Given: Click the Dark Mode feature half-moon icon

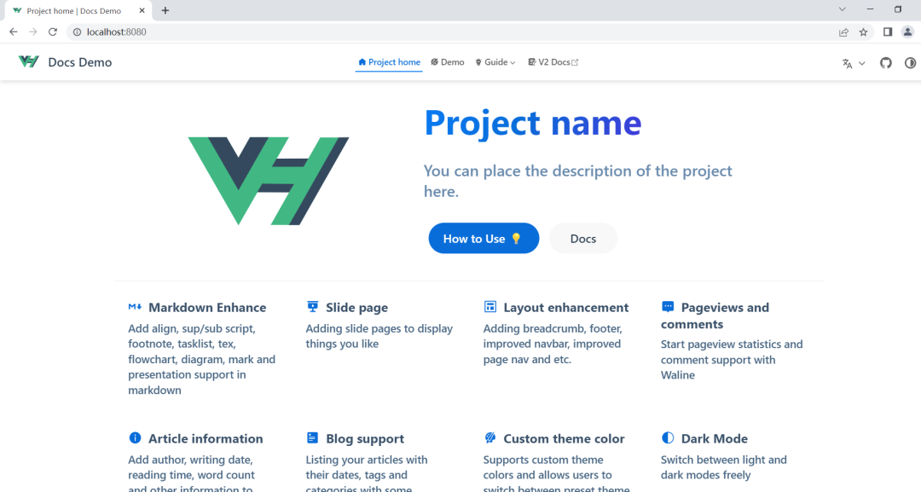Looking at the screenshot, I should pyautogui.click(x=667, y=437).
